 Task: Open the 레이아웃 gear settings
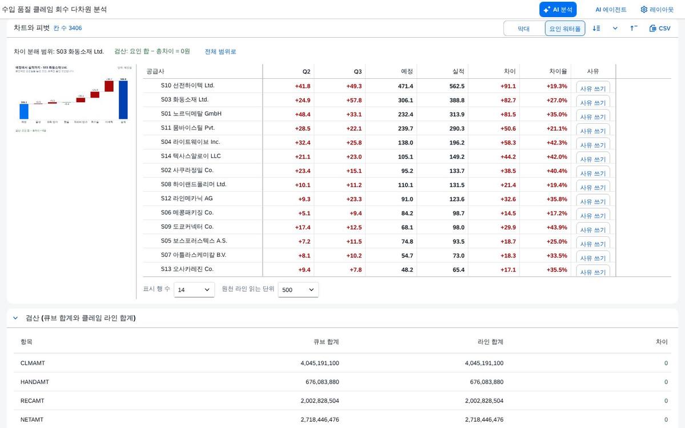pos(657,10)
